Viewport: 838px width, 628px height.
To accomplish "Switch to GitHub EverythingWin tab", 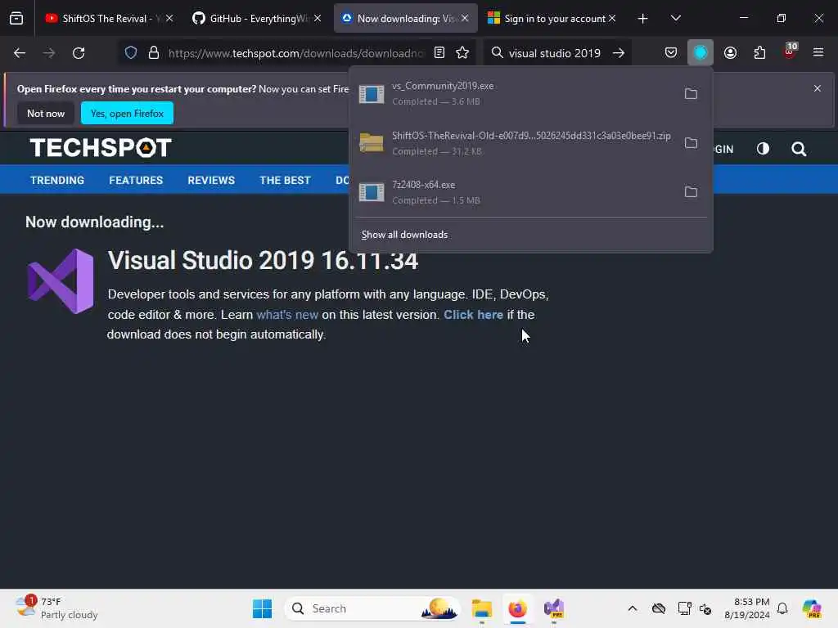I will (250, 18).
